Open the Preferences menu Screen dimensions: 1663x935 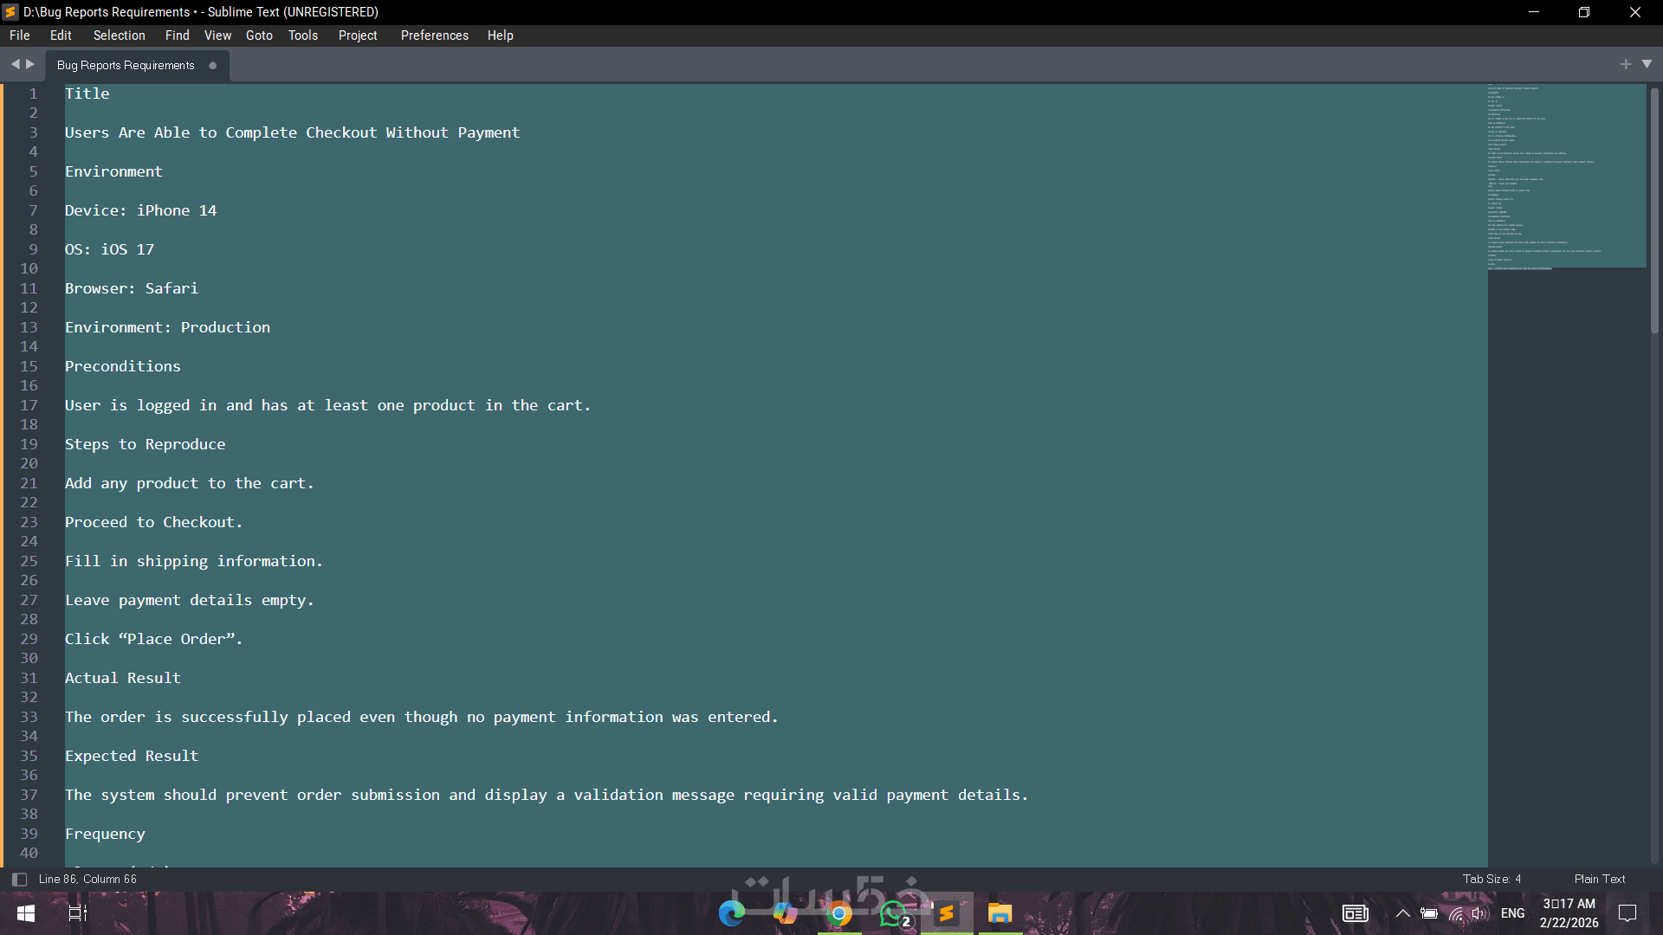434,35
